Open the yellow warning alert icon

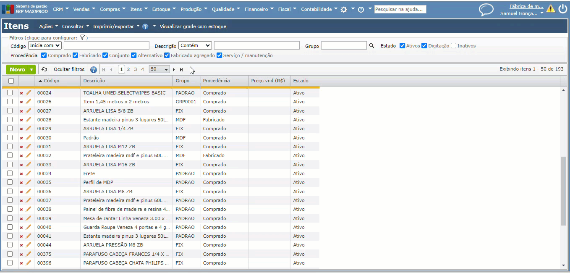coord(550,8)
